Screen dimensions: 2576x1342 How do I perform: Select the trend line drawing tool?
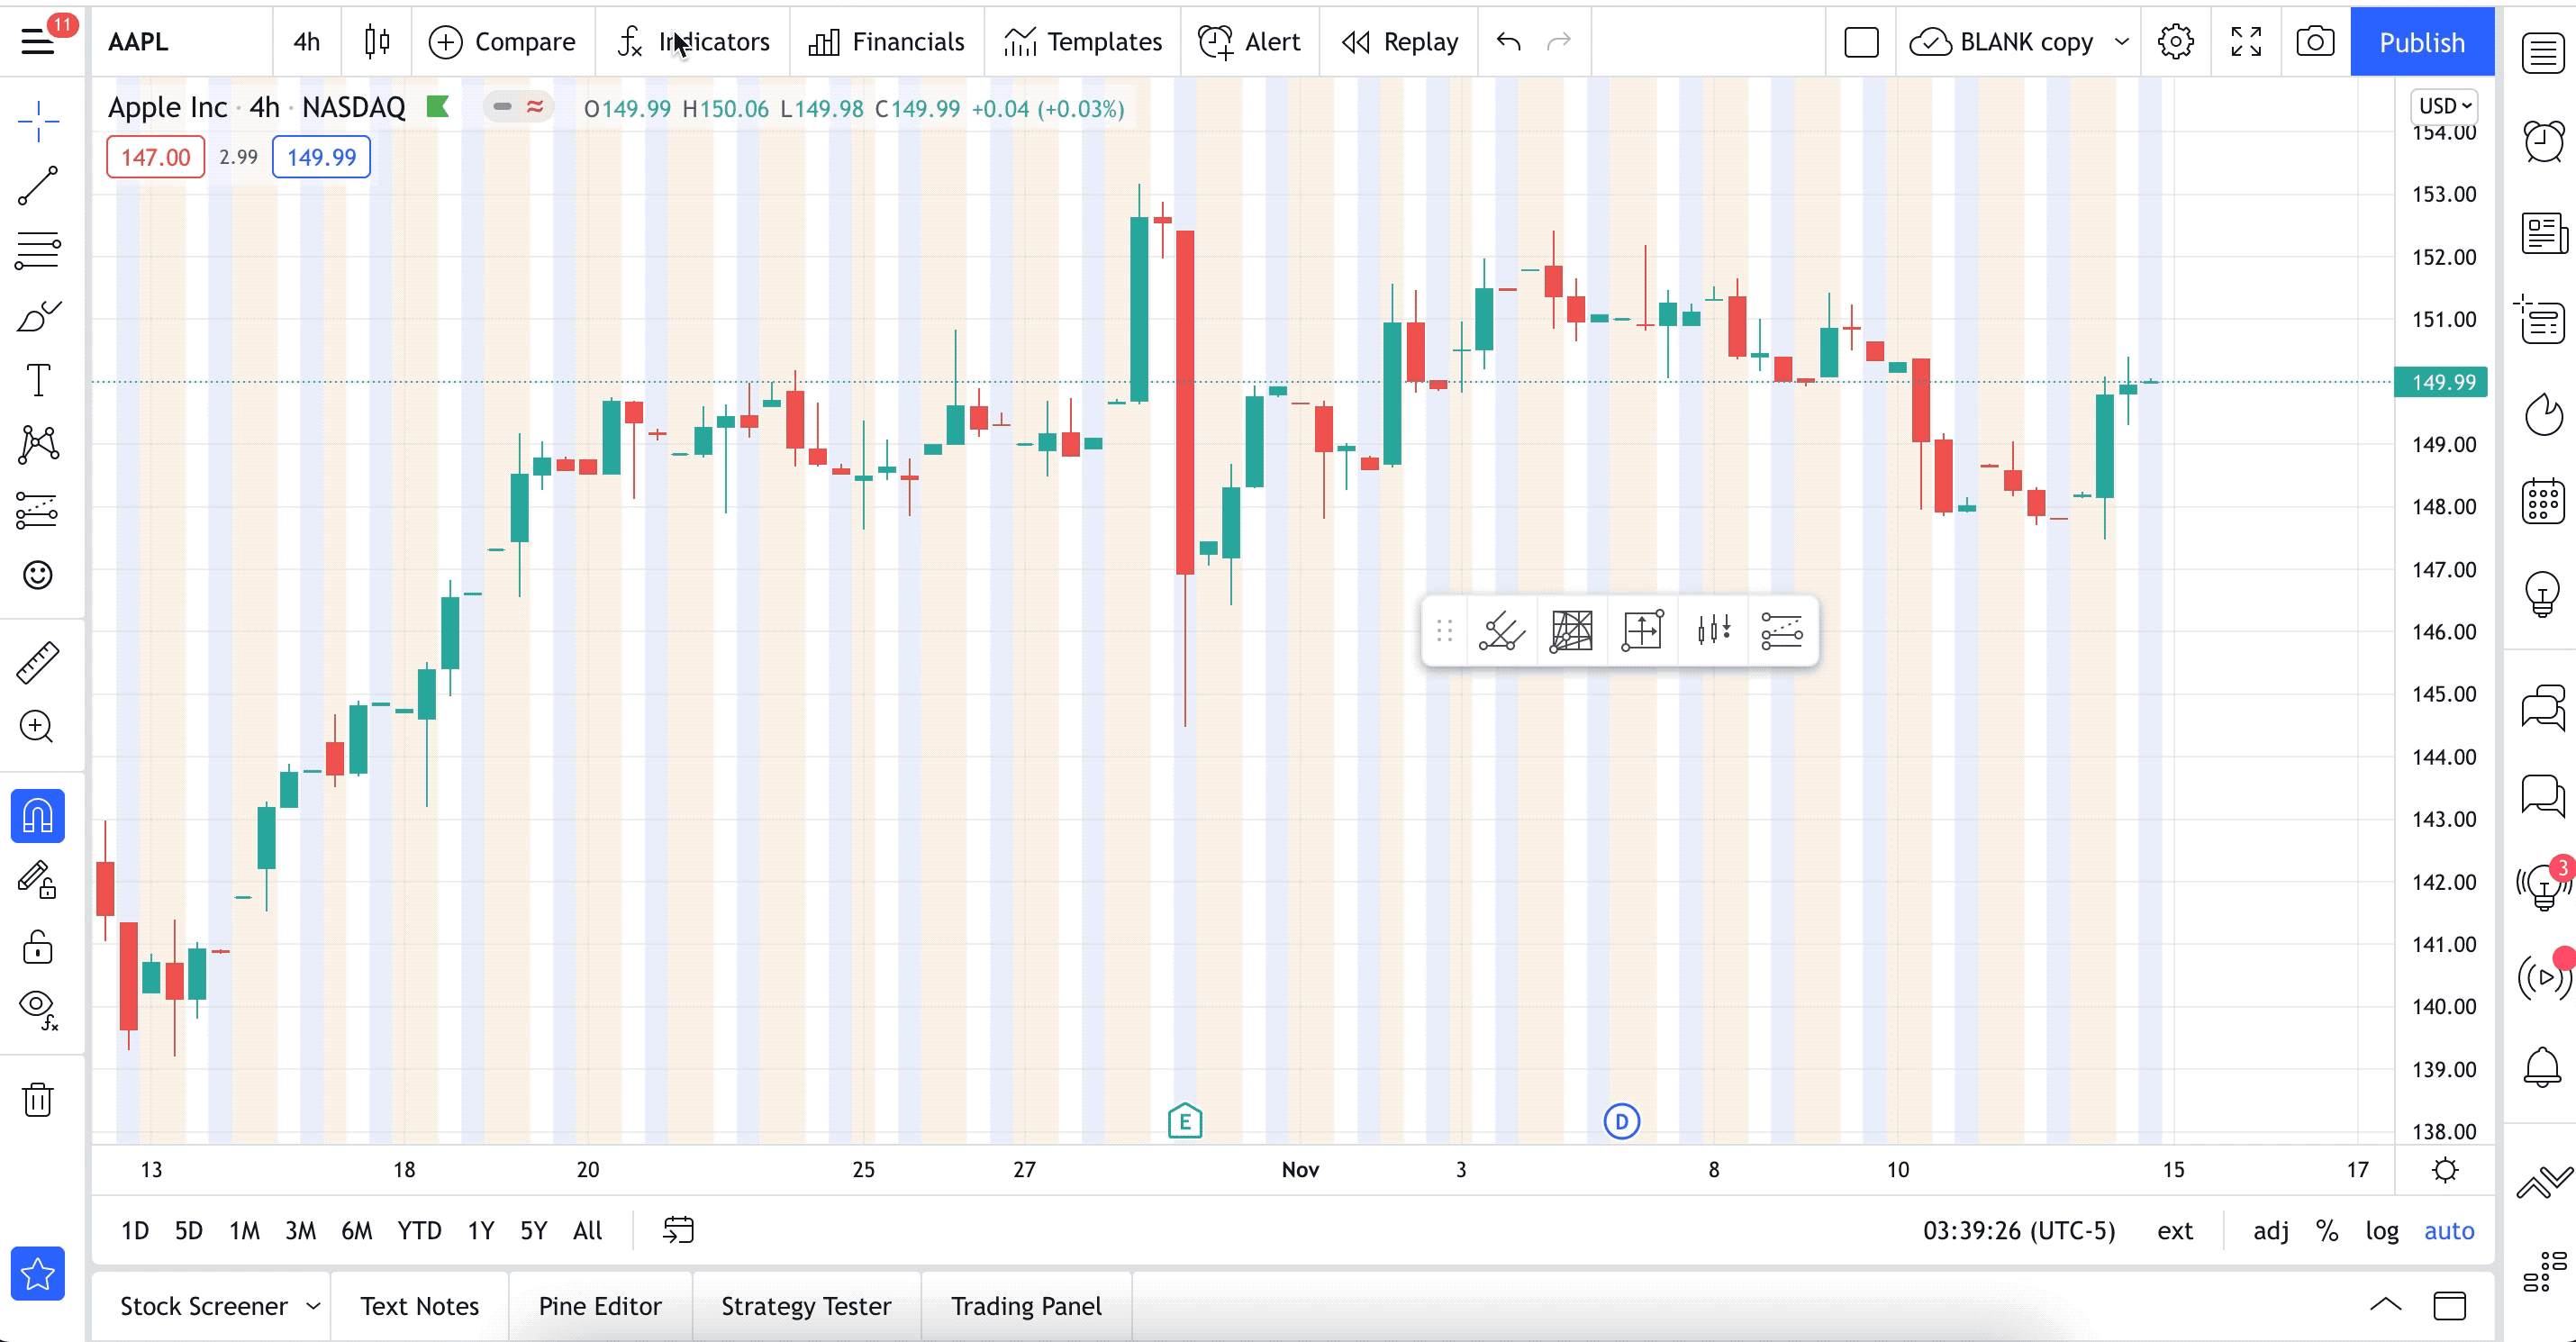tap(38, 185)
